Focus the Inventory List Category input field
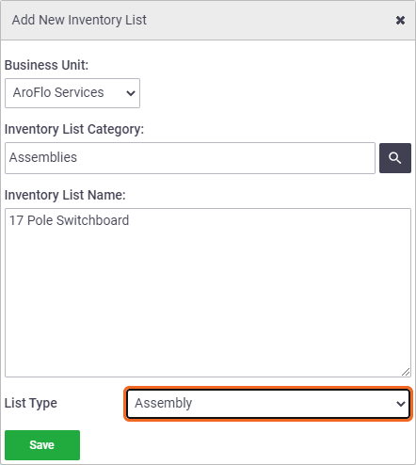 coord(190,158)
